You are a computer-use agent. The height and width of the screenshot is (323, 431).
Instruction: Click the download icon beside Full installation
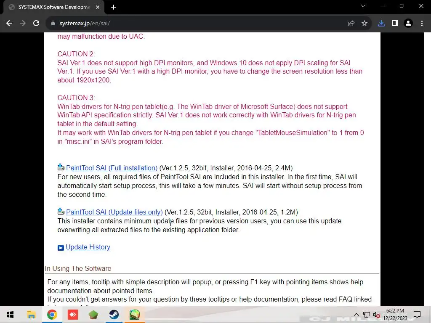pos(61,167)
